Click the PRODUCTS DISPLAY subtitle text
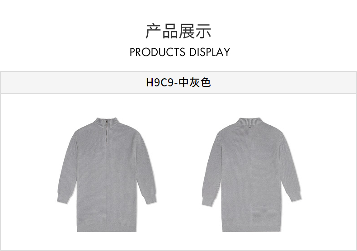This screenshot has height=251, width=357. [x=180, y=52]
